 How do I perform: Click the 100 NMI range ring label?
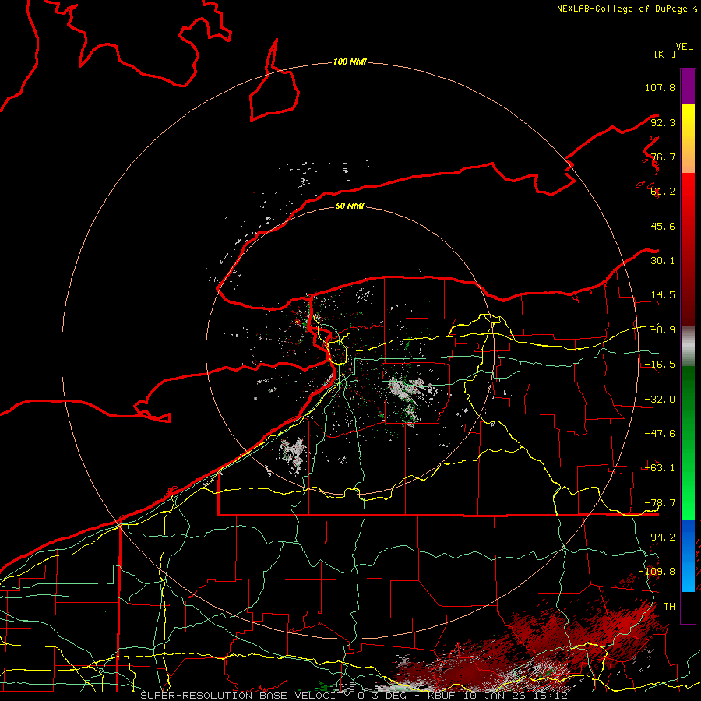pos(350,62)
